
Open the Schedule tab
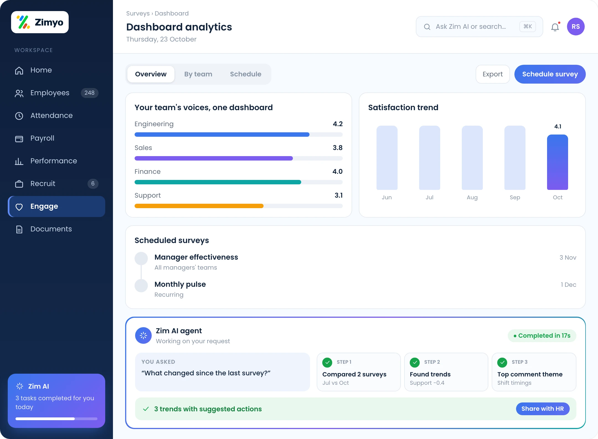pyautogui.click(x=246, y=74)
